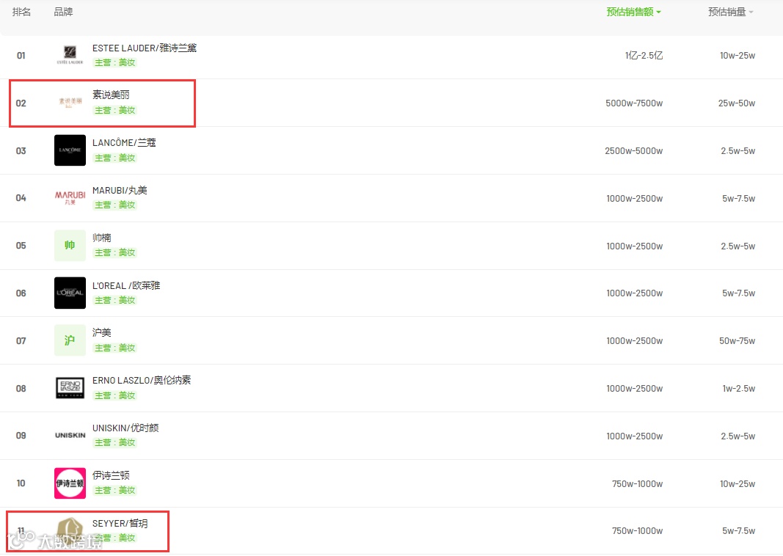Screen dimensions: 783x556
Task: Open brand L'OREAL/欧莱雅
Action: 126,285
